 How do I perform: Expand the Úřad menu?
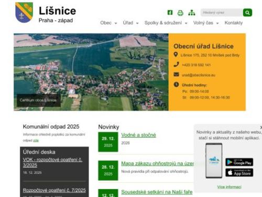(130, 23)
